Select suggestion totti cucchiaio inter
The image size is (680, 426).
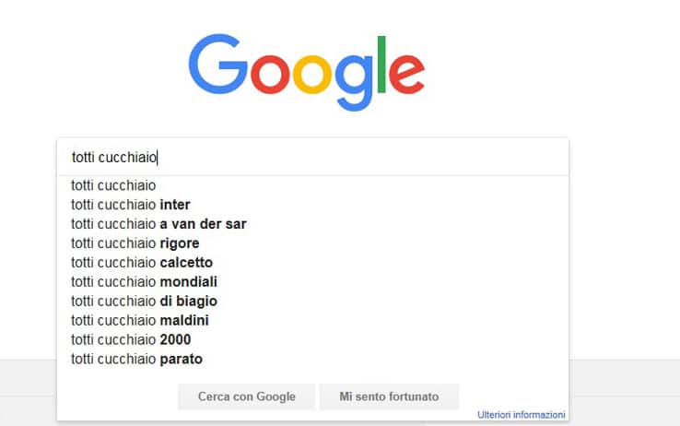click(312, 205)
